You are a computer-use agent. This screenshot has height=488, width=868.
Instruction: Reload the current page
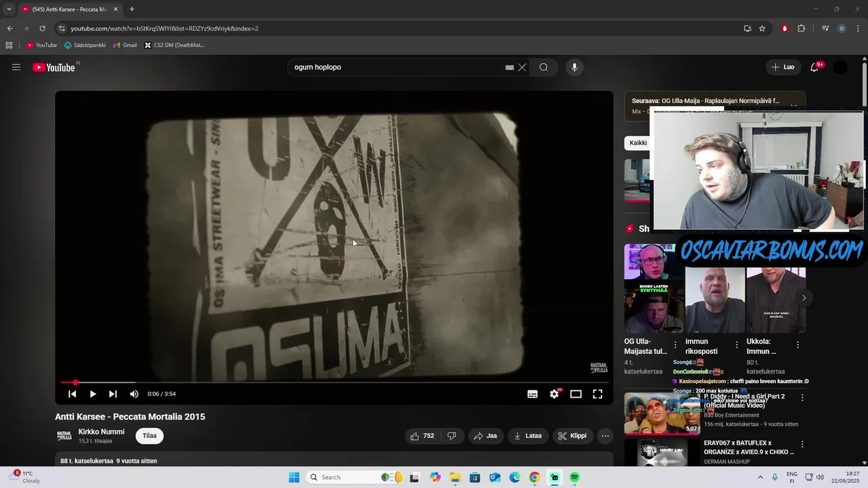click(x=42, y=28)
